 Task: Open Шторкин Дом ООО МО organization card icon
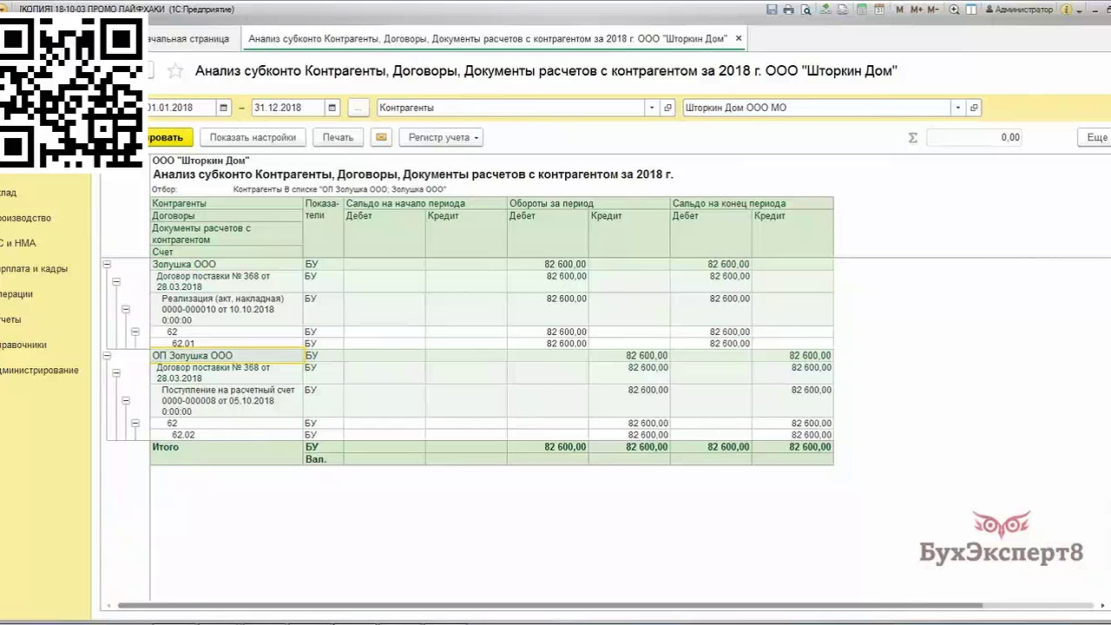pos(974,108)
